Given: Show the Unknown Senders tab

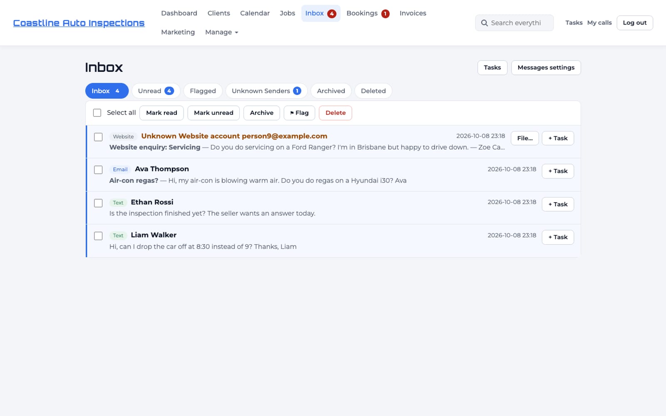Looking at the screenshot, I should [266, 91].
